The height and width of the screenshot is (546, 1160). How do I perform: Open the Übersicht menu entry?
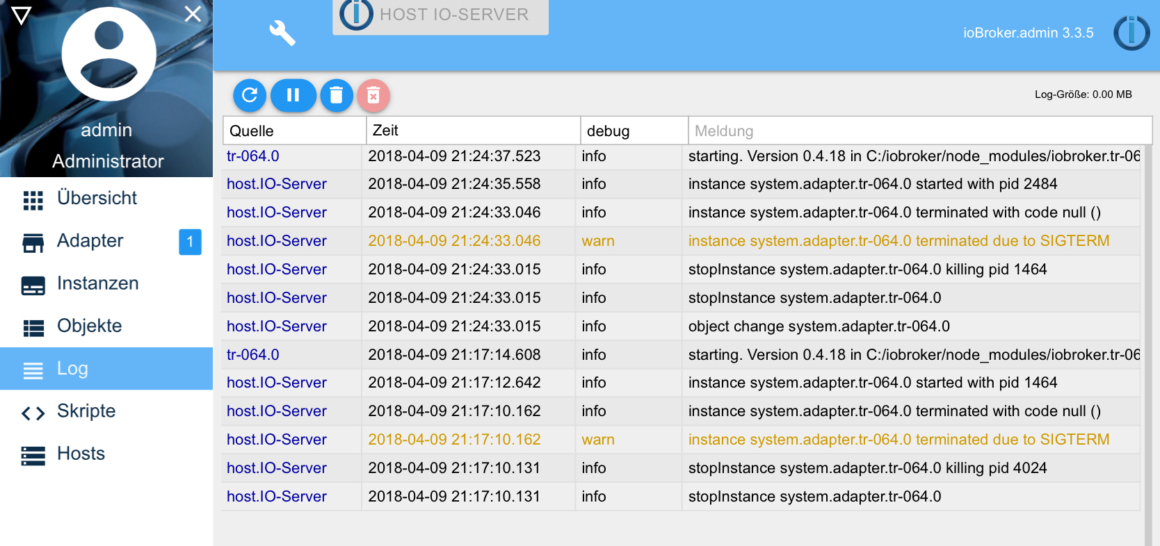coord(106,199)
